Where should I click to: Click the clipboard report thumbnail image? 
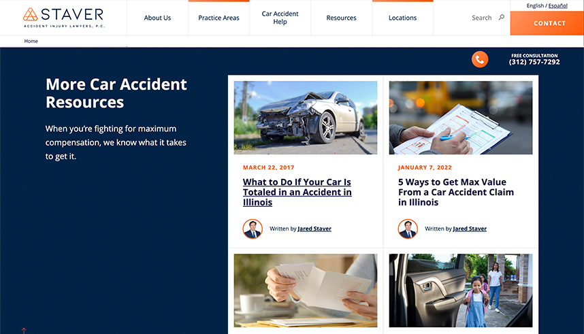pyautogui.click(x=461, y=118)
